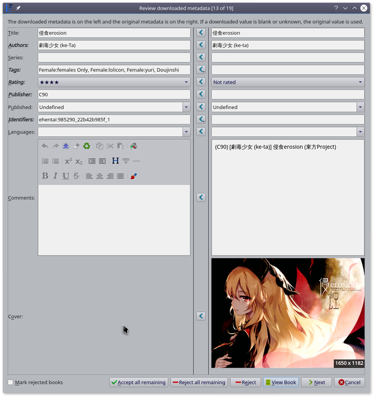
Task: Open the downloaded Languages dropdown
Action: click(x=186, y=132)
